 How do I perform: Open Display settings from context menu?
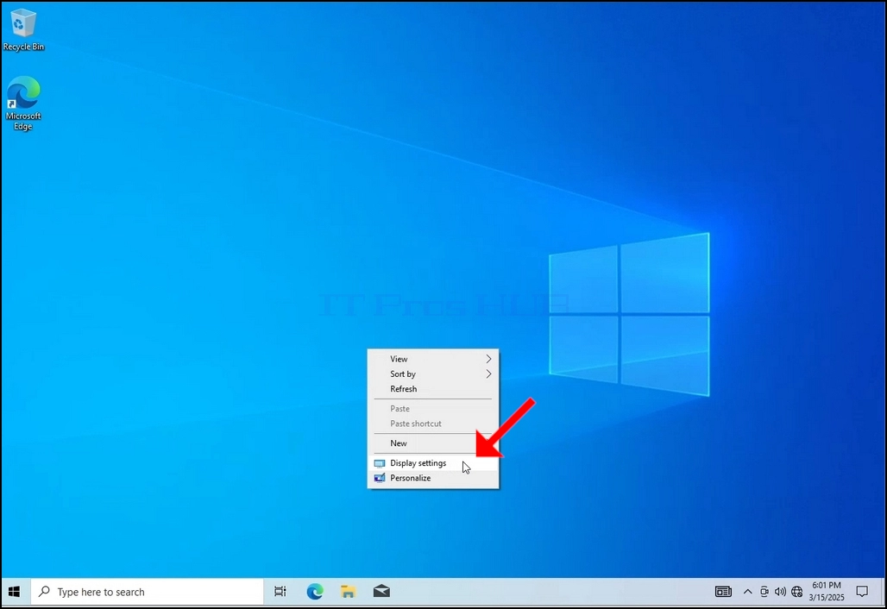pos(433,463)
